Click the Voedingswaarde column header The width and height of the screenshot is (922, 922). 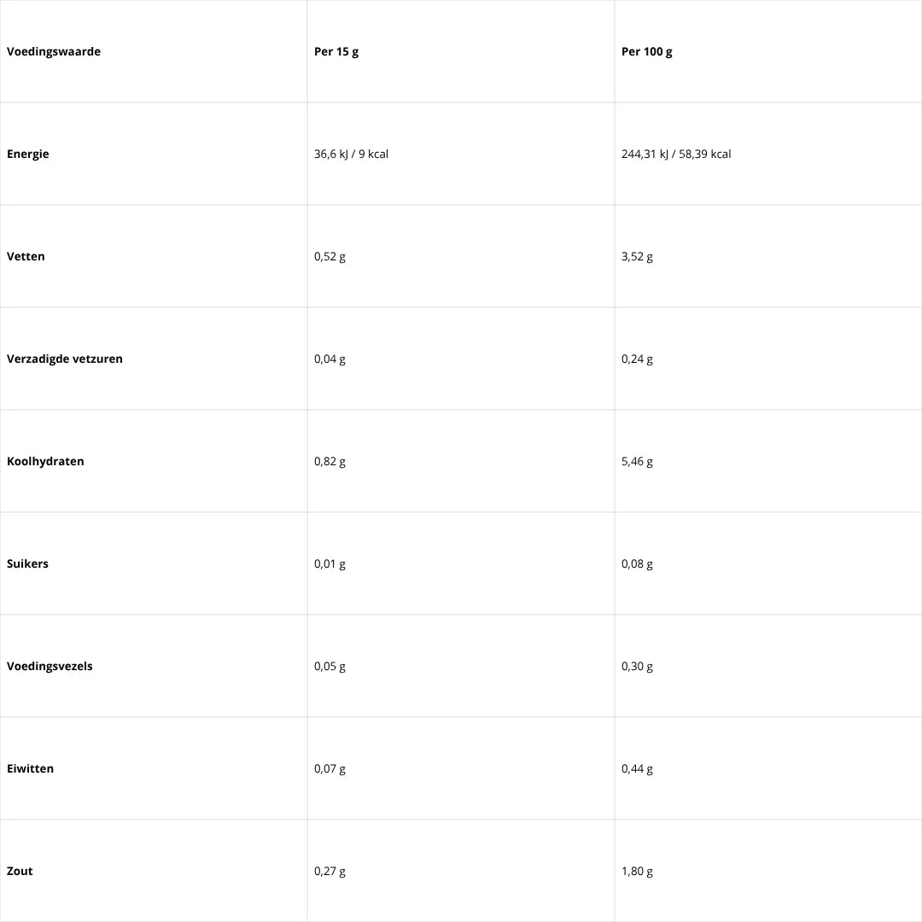click(54, 52)
